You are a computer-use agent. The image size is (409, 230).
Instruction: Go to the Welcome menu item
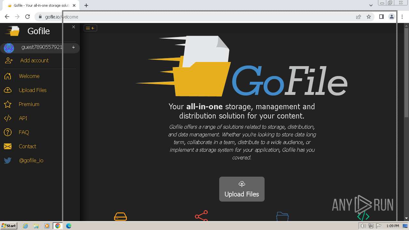click(29, 76)
